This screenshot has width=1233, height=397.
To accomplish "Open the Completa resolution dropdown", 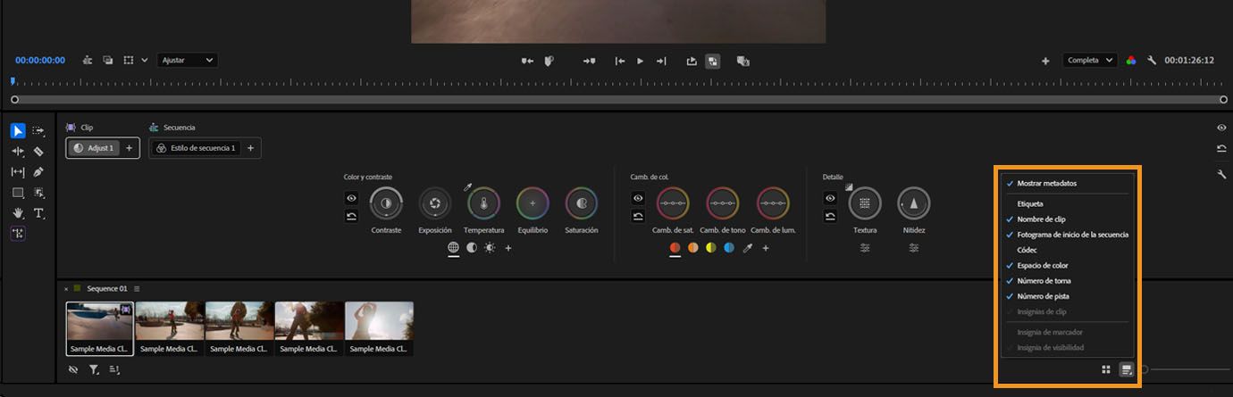I will point(1089,60).
